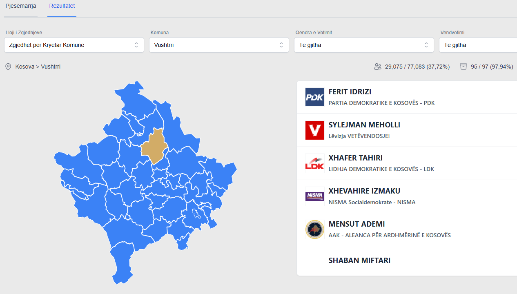Click the AAK round emblem icon
This screenshot has width=517, height=294.
coord(314,229)
